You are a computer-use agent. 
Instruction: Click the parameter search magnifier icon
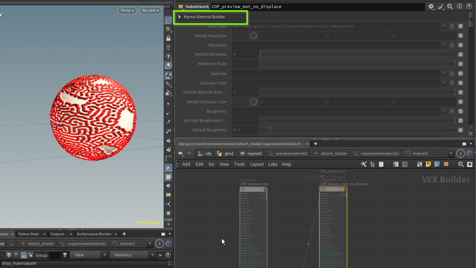click(450, 7)
